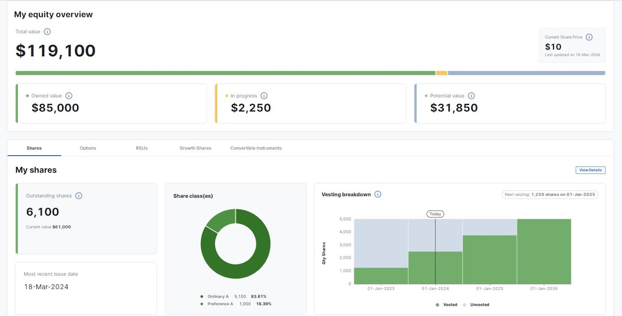Go to Convertible Instruments tab
The image size is (622, 316).
256,148
